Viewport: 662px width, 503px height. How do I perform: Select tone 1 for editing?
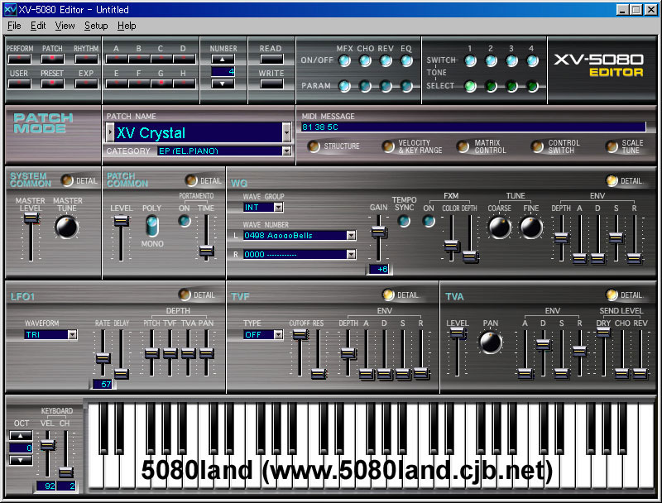point(470,86)
